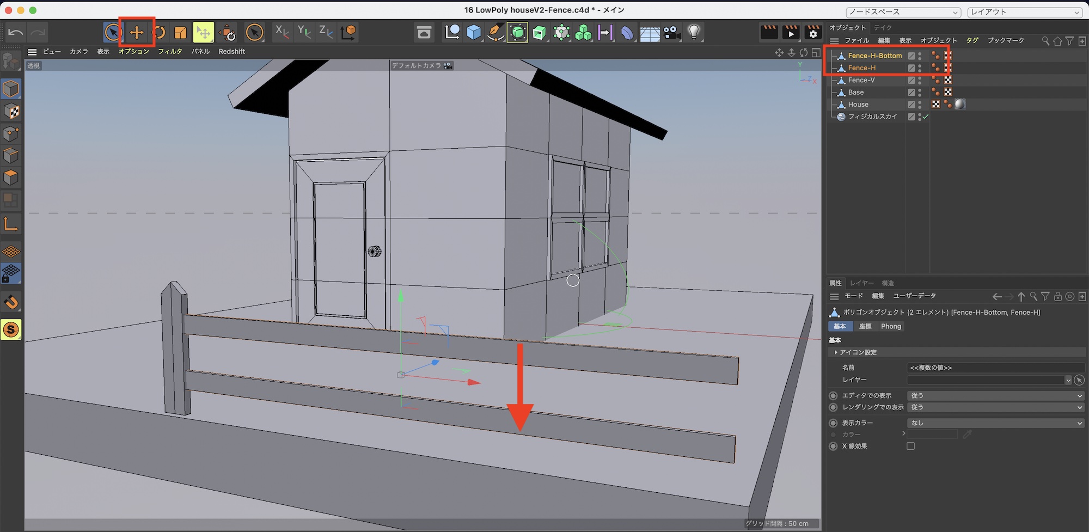Click the Undo arrow icon
The width and height of the screenshot is (1089, 532).
tap(16, 33)
